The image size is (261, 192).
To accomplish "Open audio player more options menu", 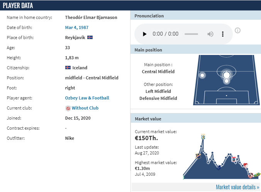I will (223, 34).
